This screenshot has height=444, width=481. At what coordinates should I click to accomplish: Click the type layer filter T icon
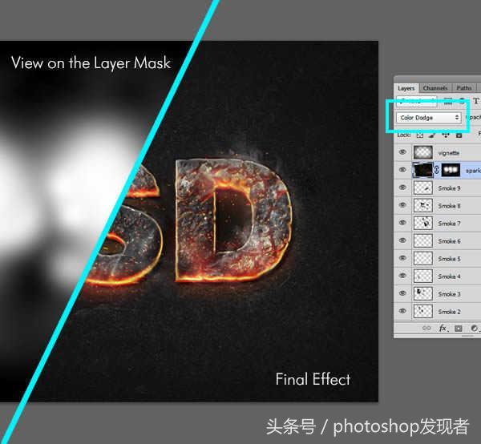475,100
